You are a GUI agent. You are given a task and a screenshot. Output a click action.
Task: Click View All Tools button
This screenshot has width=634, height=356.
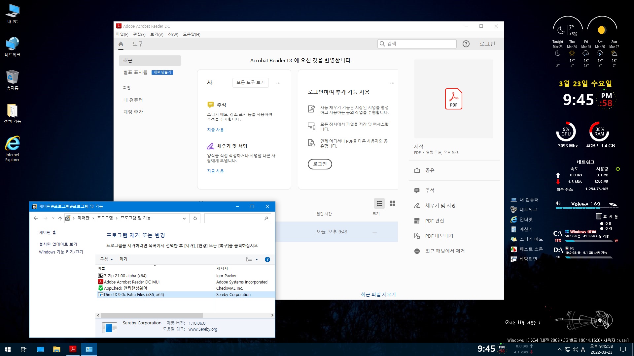tap(250, 82)
